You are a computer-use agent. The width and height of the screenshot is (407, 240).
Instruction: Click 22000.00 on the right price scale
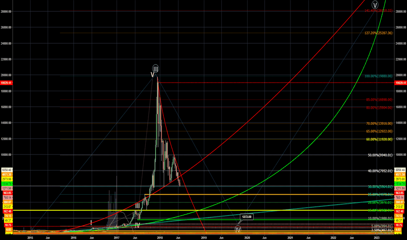(401, 59)
